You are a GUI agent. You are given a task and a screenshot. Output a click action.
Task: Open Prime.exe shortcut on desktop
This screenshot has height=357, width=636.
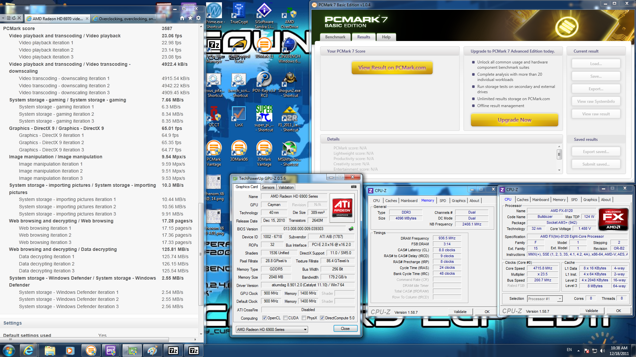point(214,15)
